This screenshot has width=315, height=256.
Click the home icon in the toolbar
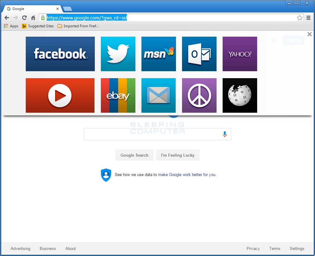click(x=33, y=18)
